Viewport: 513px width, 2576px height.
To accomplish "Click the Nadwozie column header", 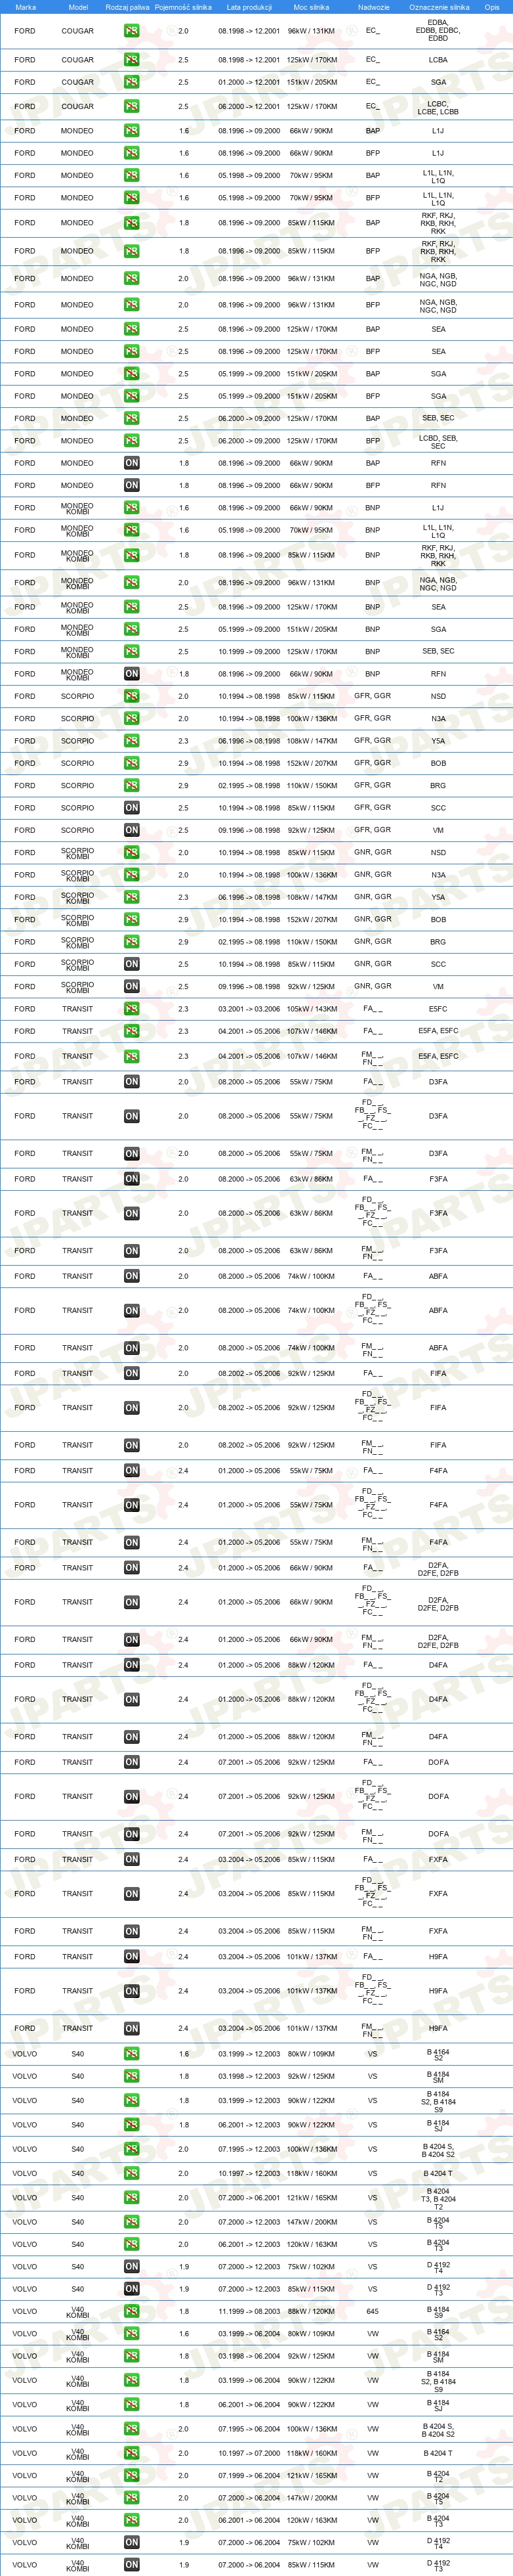I will click(373, 7).
